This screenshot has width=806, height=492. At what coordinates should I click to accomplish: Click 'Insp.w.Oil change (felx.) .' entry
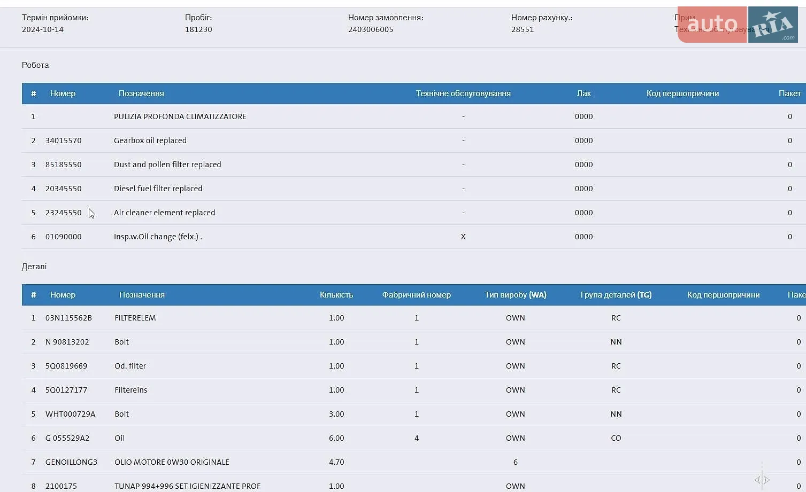pos(158,237)
